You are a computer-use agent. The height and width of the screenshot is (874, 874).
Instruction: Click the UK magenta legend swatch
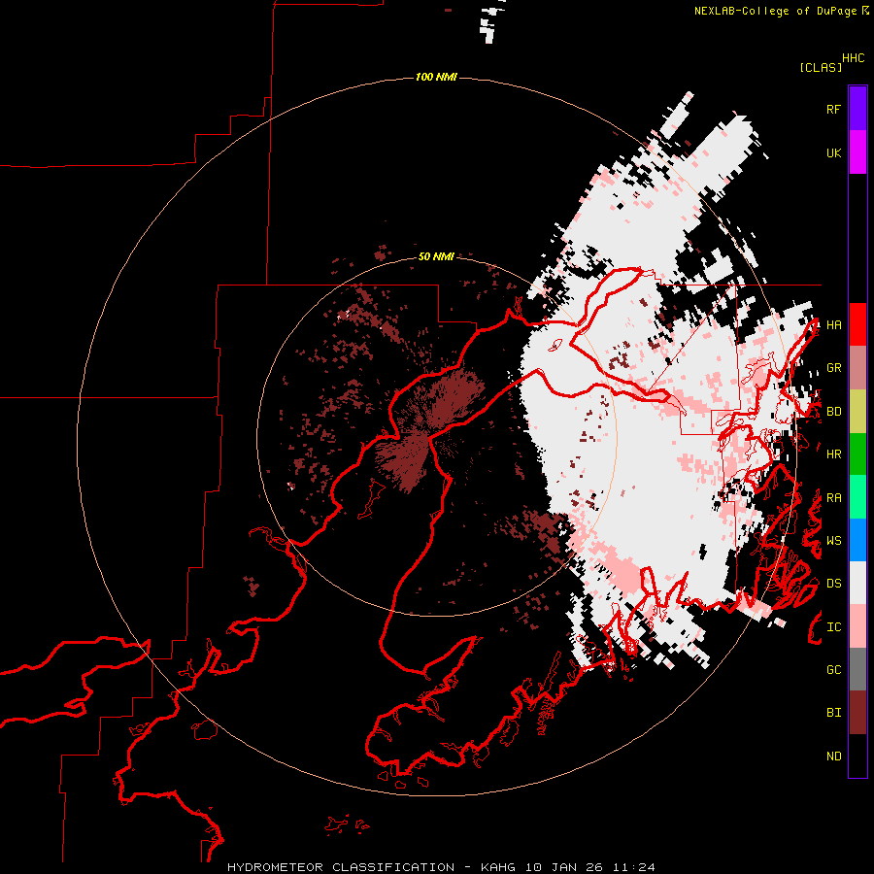857,152
